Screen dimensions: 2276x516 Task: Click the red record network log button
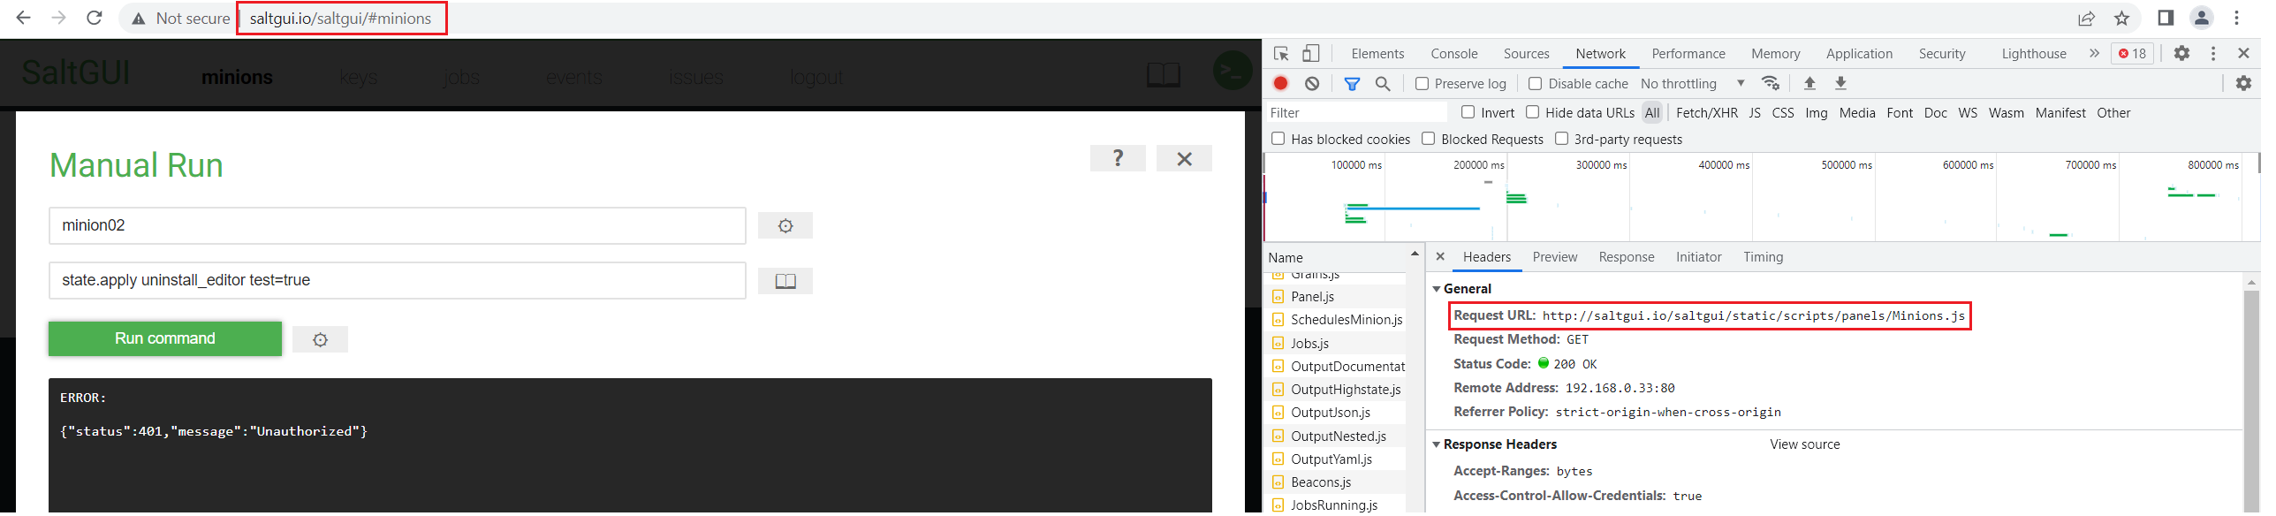click(1280, 83)
